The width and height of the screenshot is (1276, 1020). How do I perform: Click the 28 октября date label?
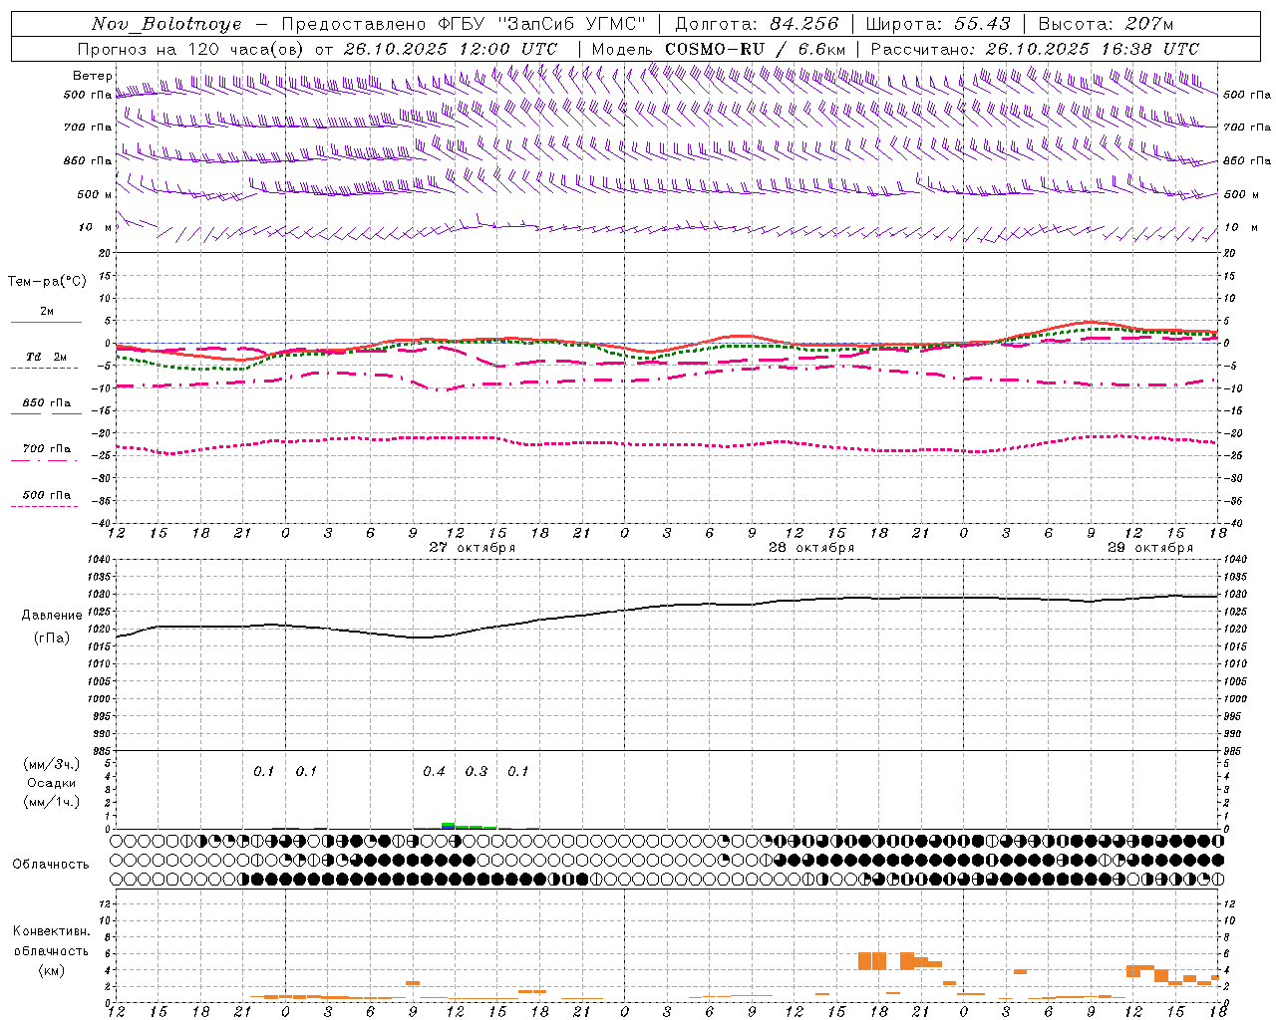click(x=810, y=548)
